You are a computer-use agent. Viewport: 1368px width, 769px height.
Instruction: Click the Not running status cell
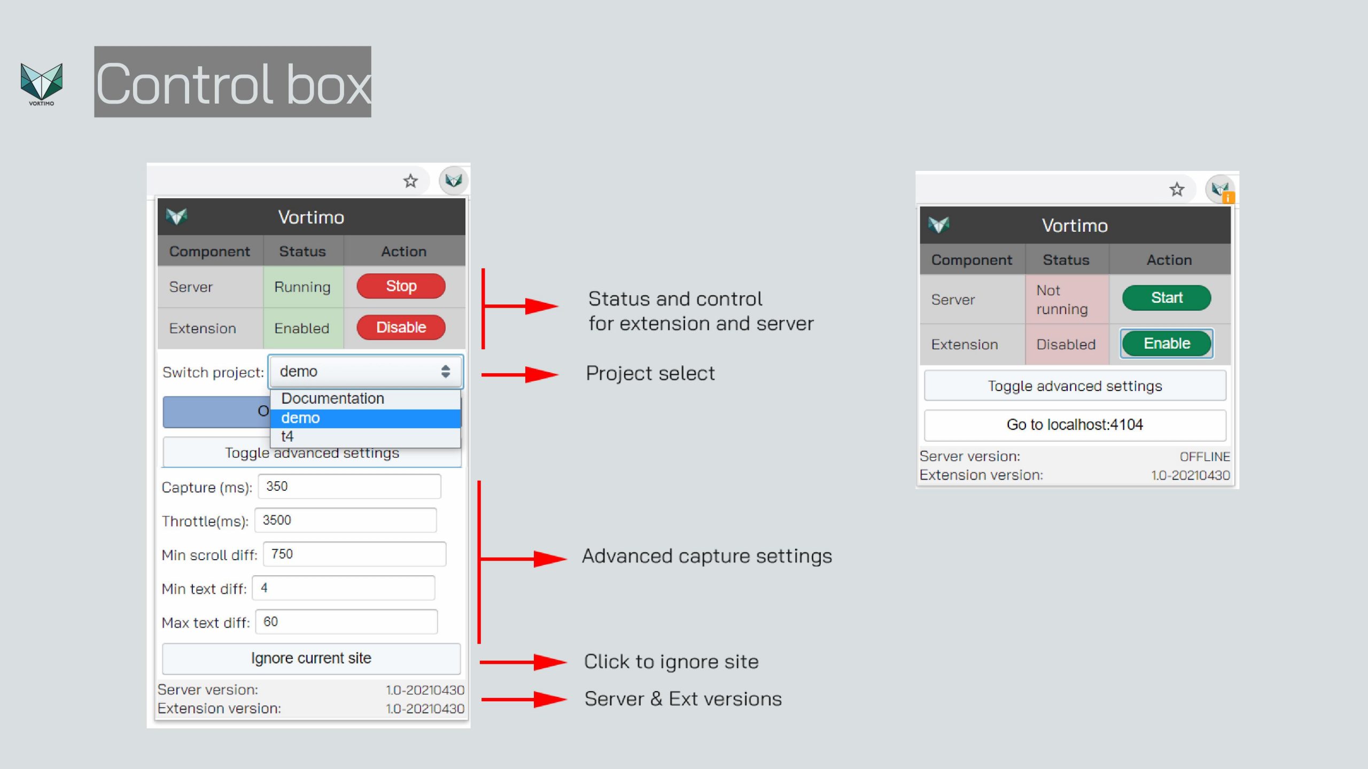1067,300
